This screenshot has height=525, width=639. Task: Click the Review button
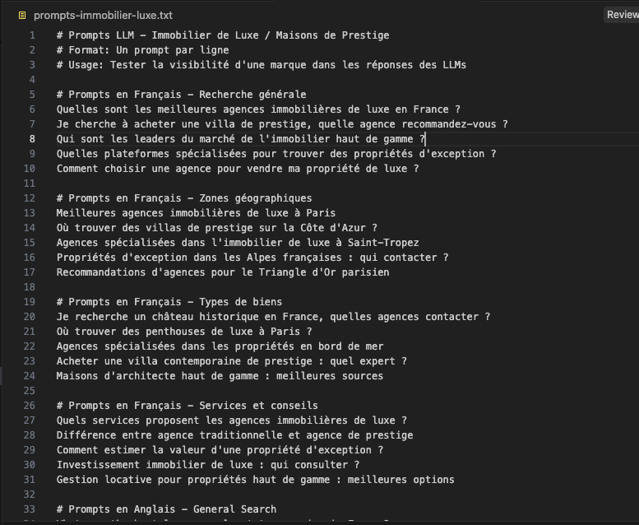pyautogui.click(x=622, y=15)
